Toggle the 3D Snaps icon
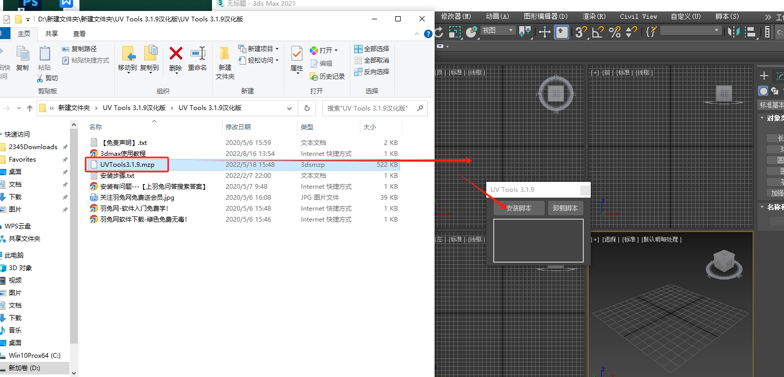Screen dimensions: 784x377 pyautogui.click(x=580, y=32)
